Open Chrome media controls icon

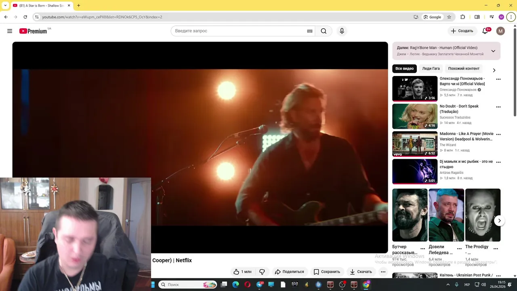492,17
